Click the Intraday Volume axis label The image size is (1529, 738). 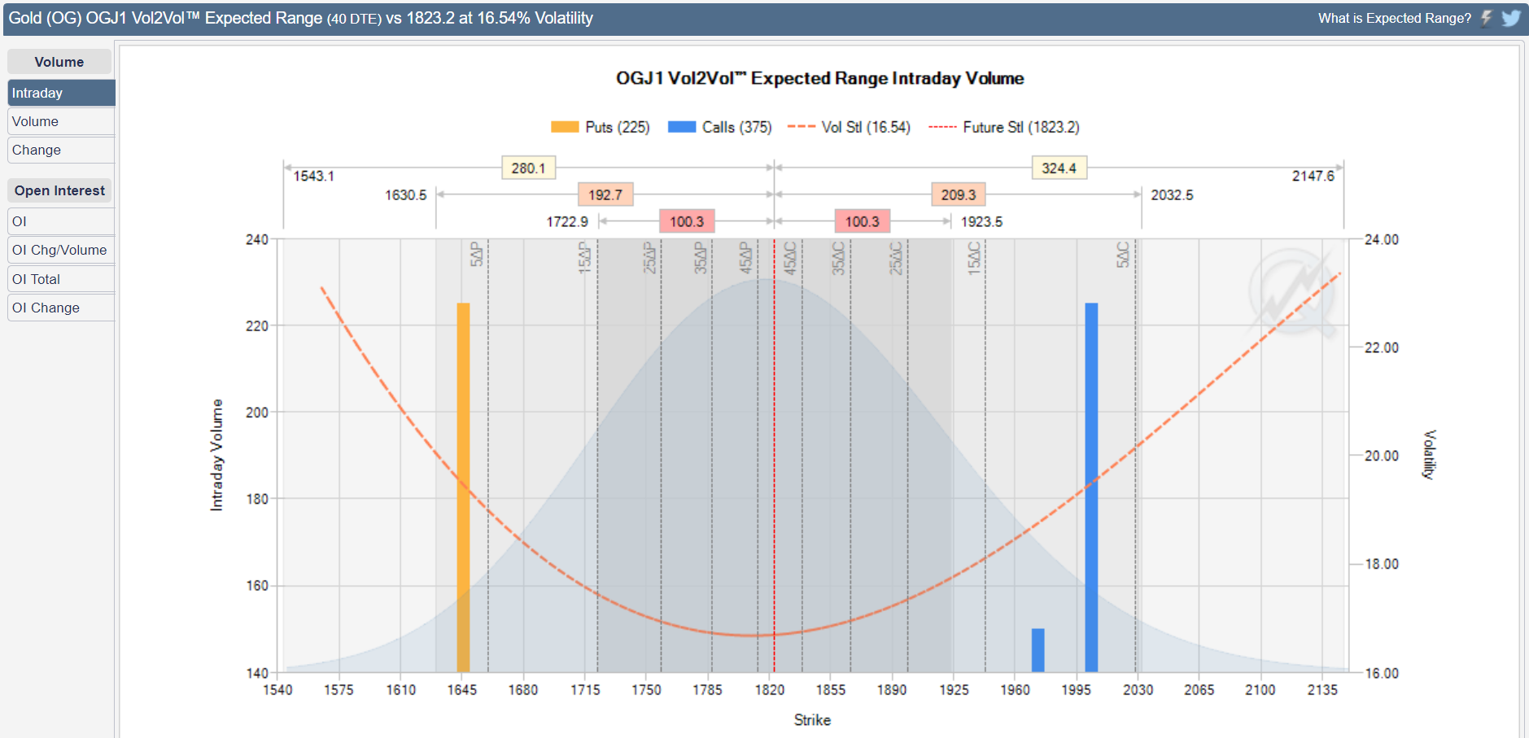pos(216,455)
